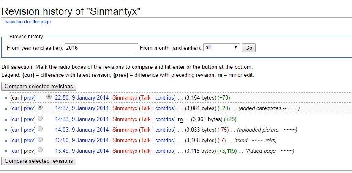The width and height of the screenshot is (352, 173).
Task: Click the 'Added page' edit summary
Action: coord(270,151)
